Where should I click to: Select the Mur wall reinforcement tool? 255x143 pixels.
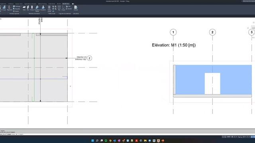point(28,8)
